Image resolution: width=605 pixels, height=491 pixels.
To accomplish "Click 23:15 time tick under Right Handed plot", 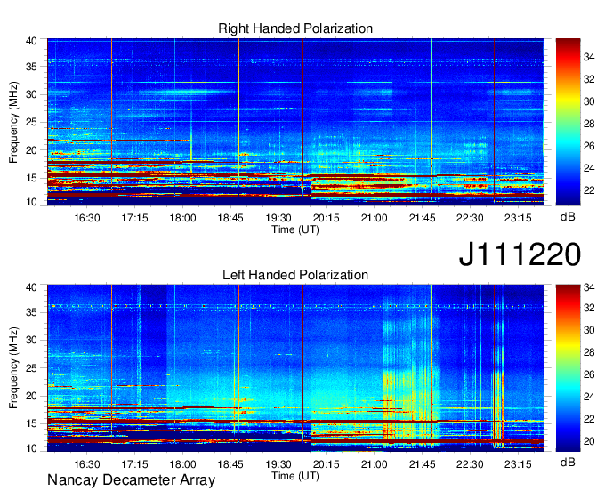I will 518,218.
